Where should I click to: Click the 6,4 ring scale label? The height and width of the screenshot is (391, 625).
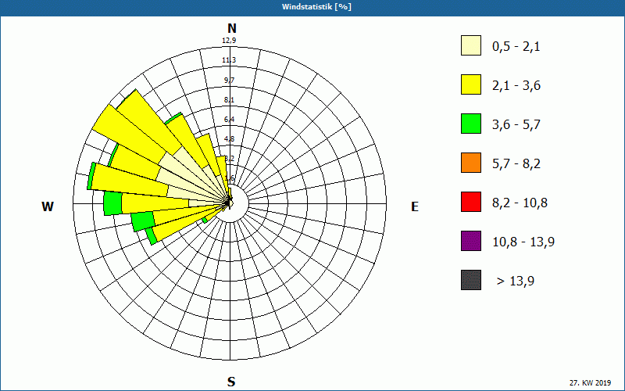click(229, 120)
